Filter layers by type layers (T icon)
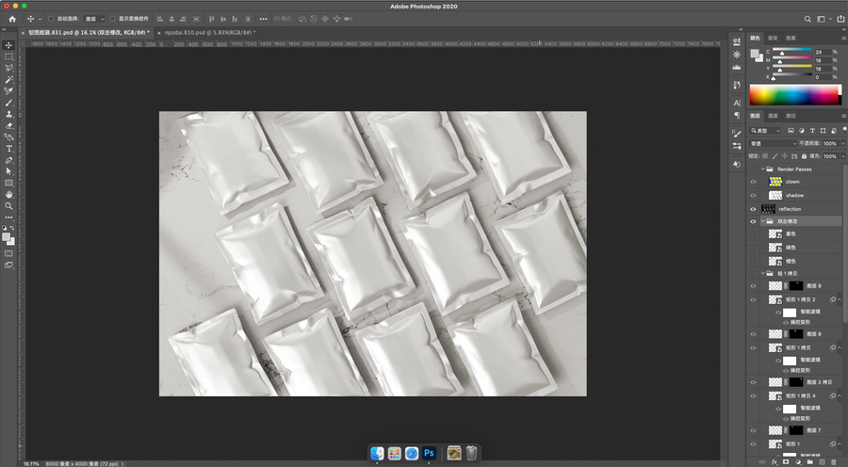Viewport: 848px width, 467px height. (812, 131)
